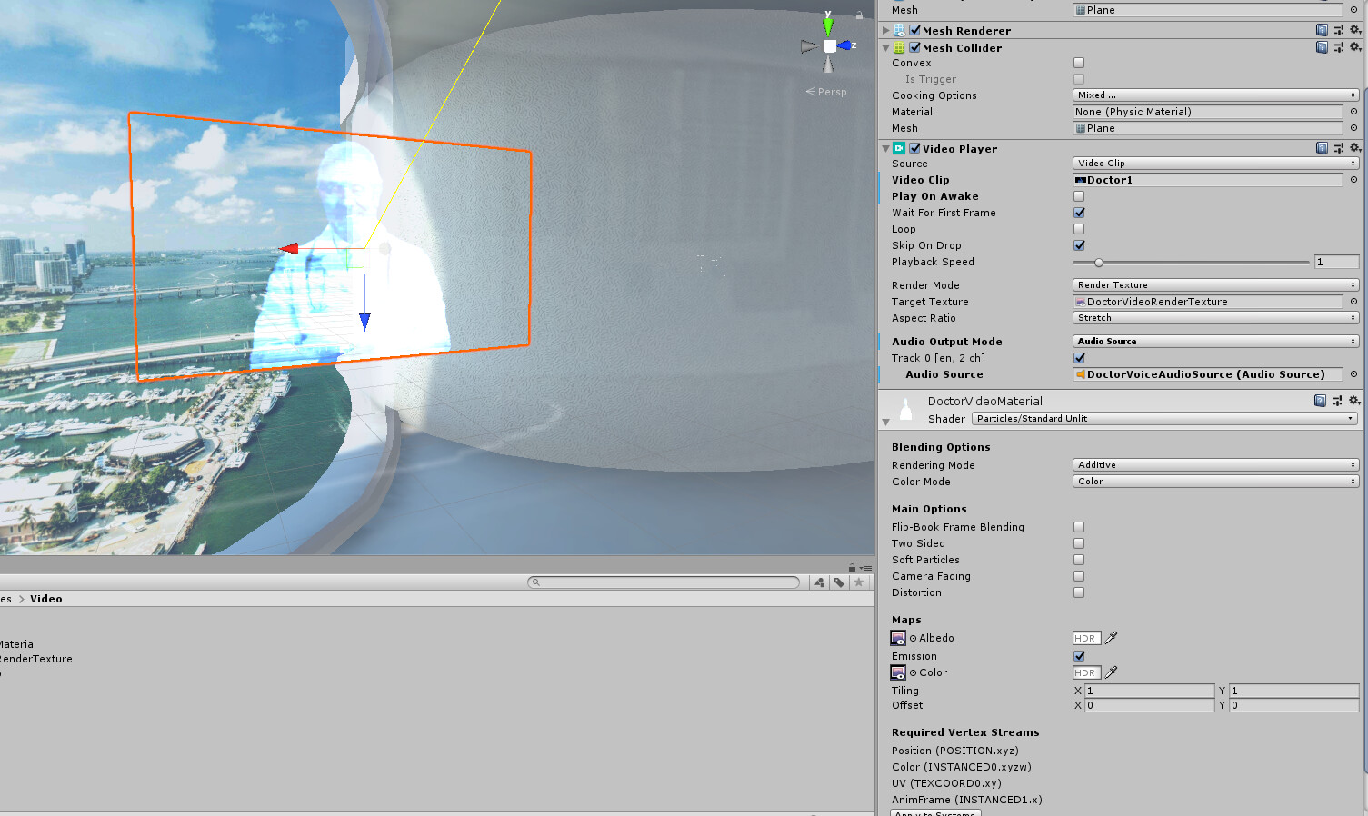Disable the Wait For First Frame checkbox
The height and width of the screenshot is (816, 1368).
click(1078, 212)
